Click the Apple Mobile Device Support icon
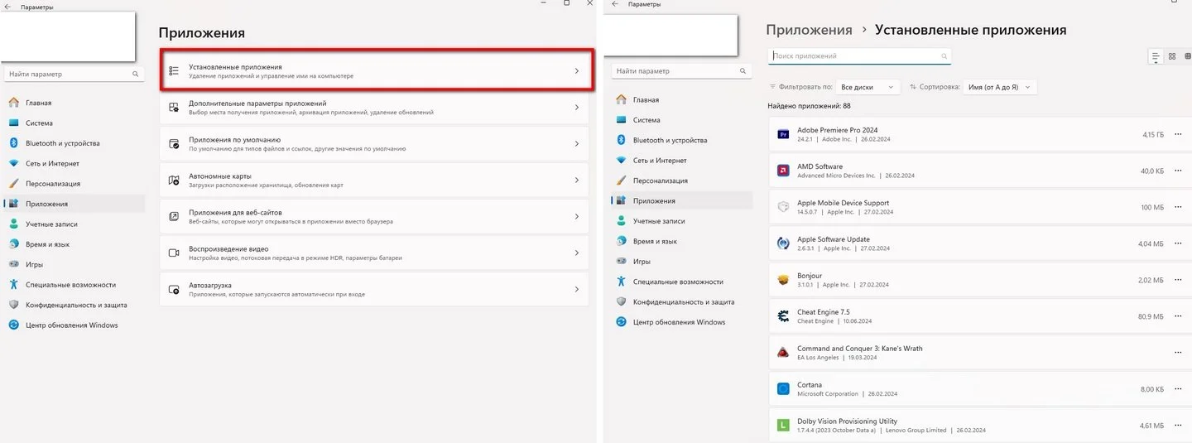This screenshot has width=1192, height=443. coord(783,207)
